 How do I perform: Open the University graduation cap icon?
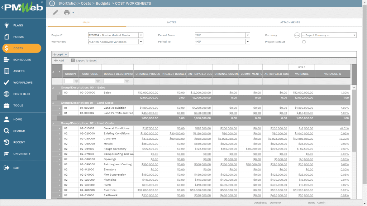coord(6,154)
